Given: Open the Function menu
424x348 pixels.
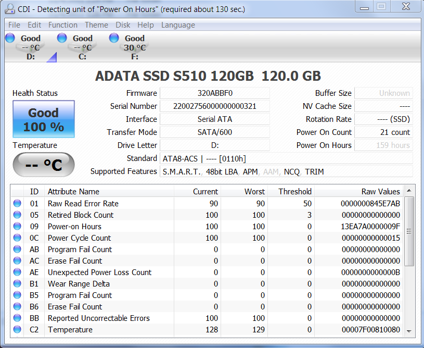Looking at the screenshot, I should [63, 25].
